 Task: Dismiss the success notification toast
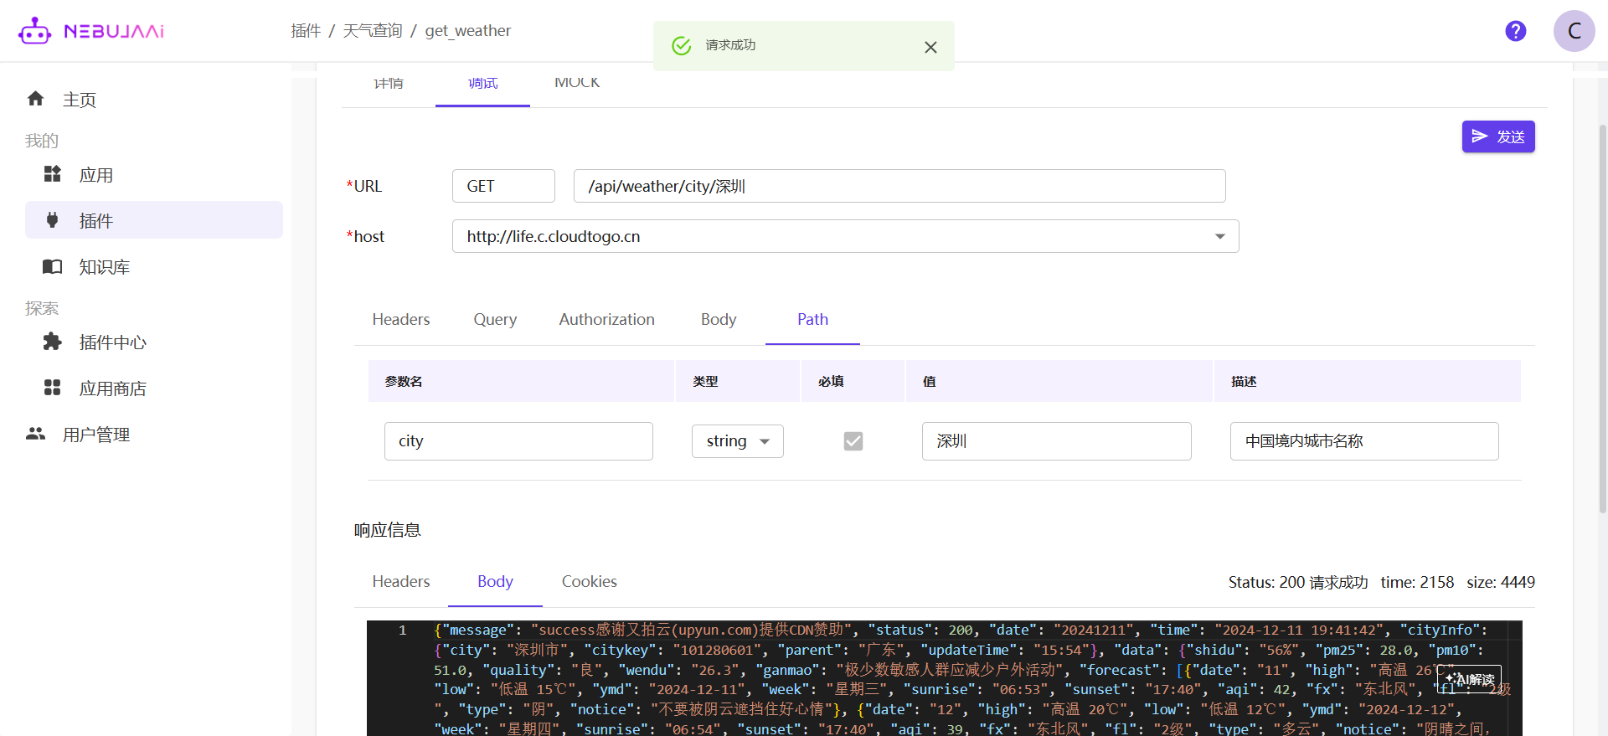tap(930, 47)
